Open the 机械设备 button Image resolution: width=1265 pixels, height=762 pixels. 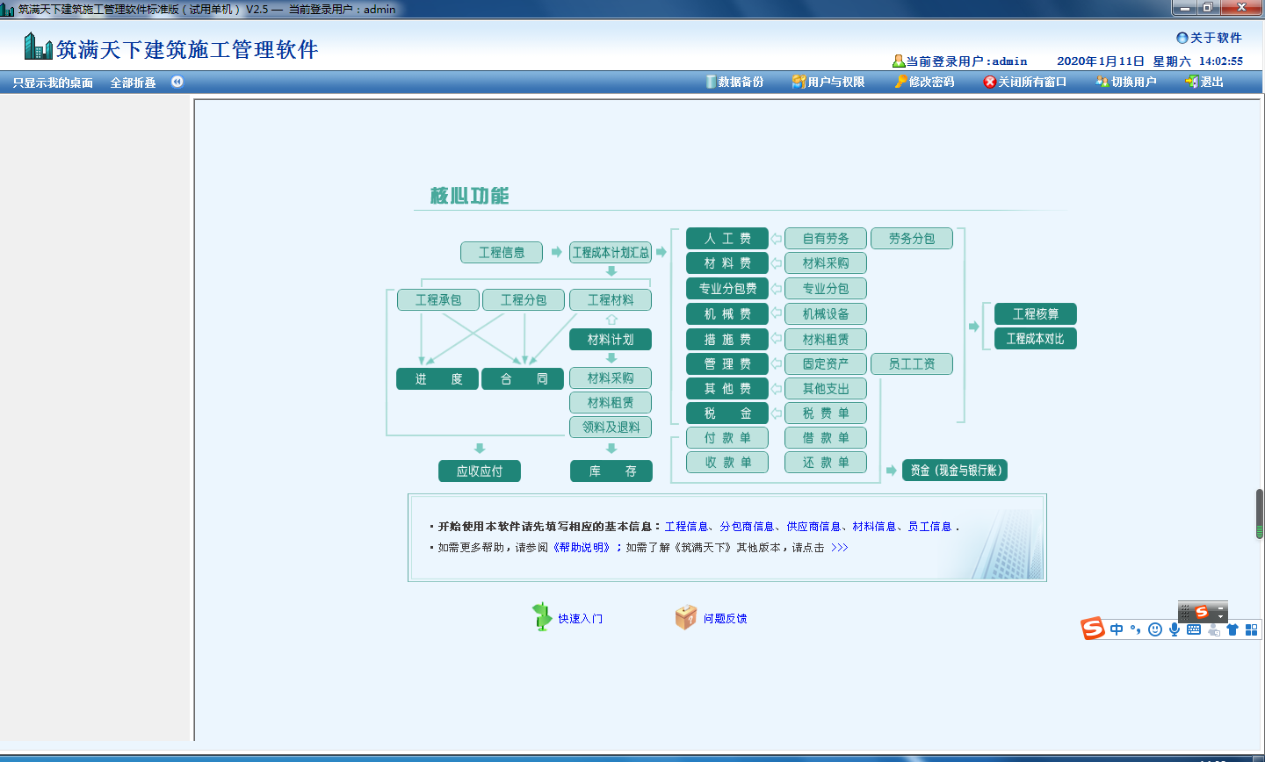click(826, 314)
